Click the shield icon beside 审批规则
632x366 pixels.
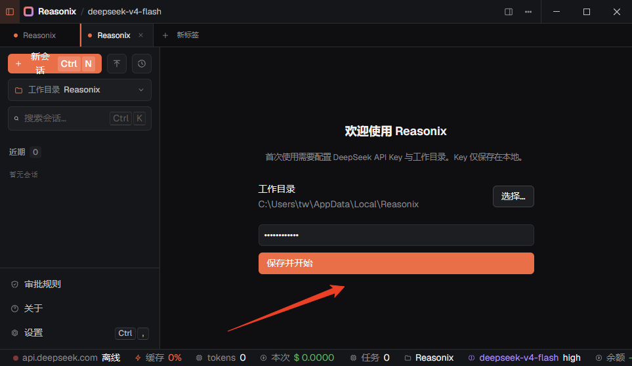click(x=15, y=284)
